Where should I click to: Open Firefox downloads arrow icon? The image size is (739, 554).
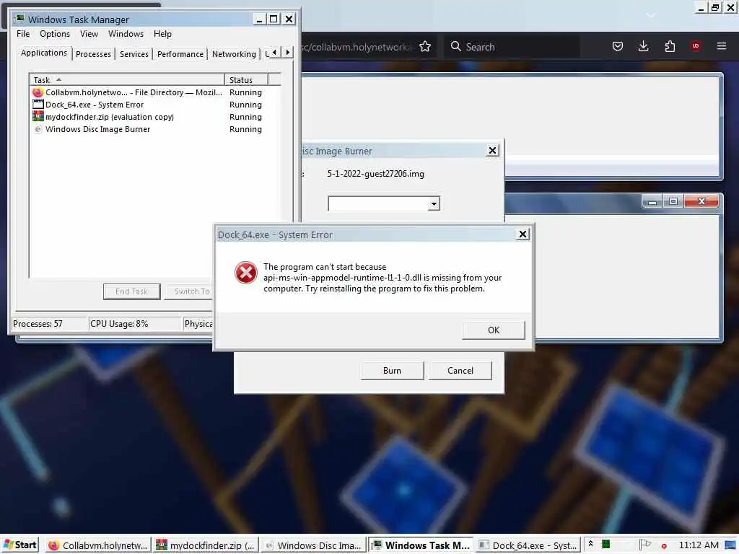tap(643, 46)
